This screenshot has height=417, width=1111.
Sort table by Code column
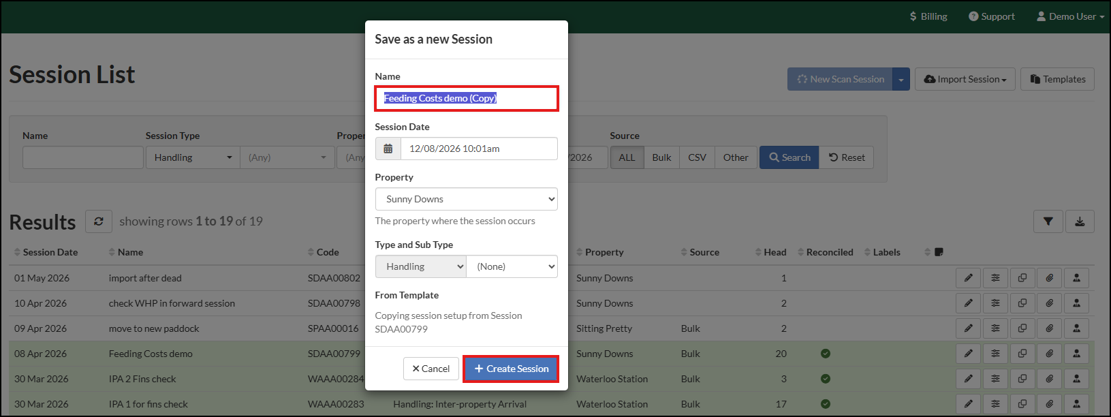[323, 252]
